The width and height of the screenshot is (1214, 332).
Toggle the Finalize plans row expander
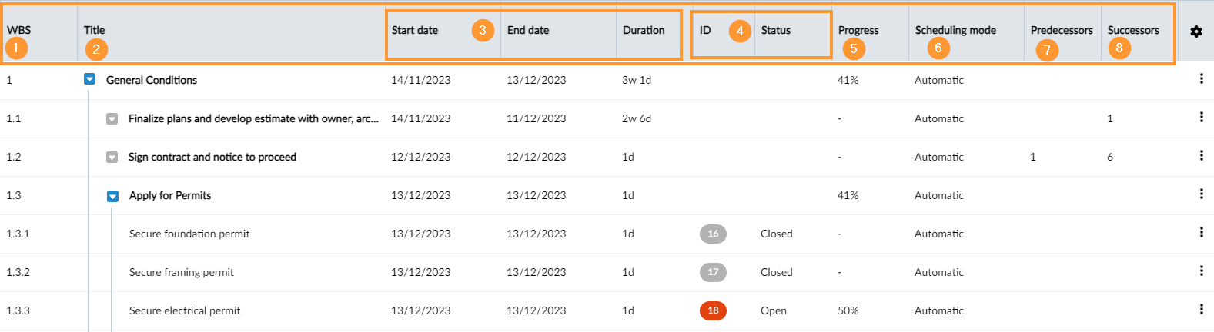pyautogui.click(x=112, y=119)
